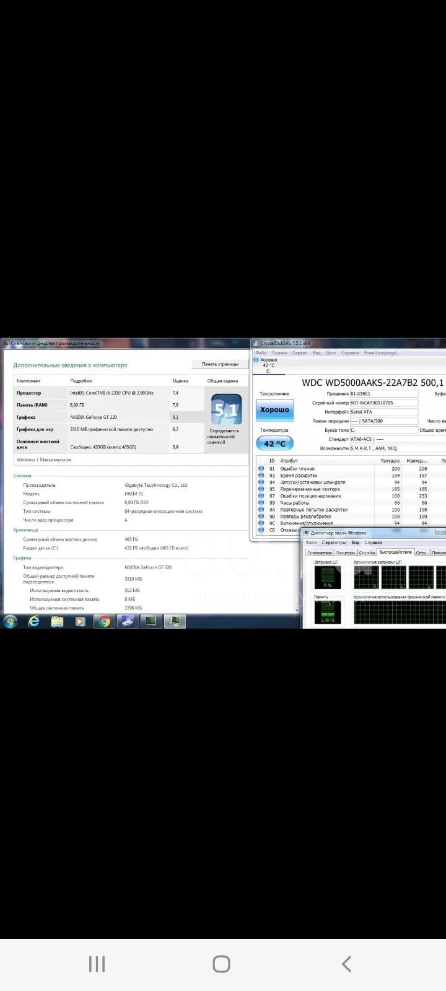This screenshot has width=446, height=991.
Task: Launch Google Chrome from the taskbar
Action: click(104, 621)
